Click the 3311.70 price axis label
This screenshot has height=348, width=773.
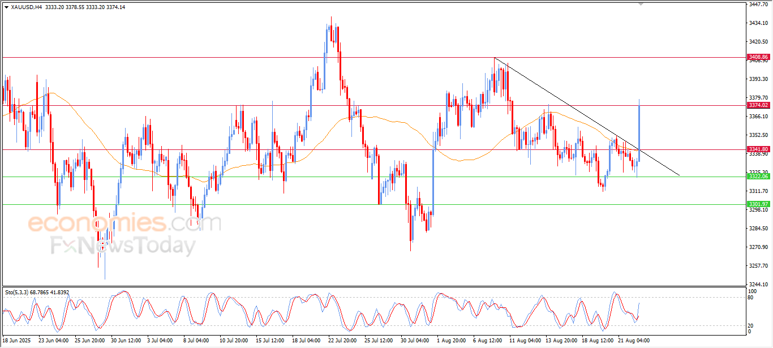point(759,191)
